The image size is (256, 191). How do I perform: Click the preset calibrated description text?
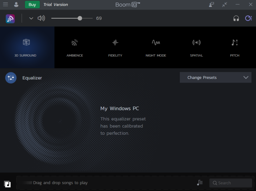coord(123,126)
